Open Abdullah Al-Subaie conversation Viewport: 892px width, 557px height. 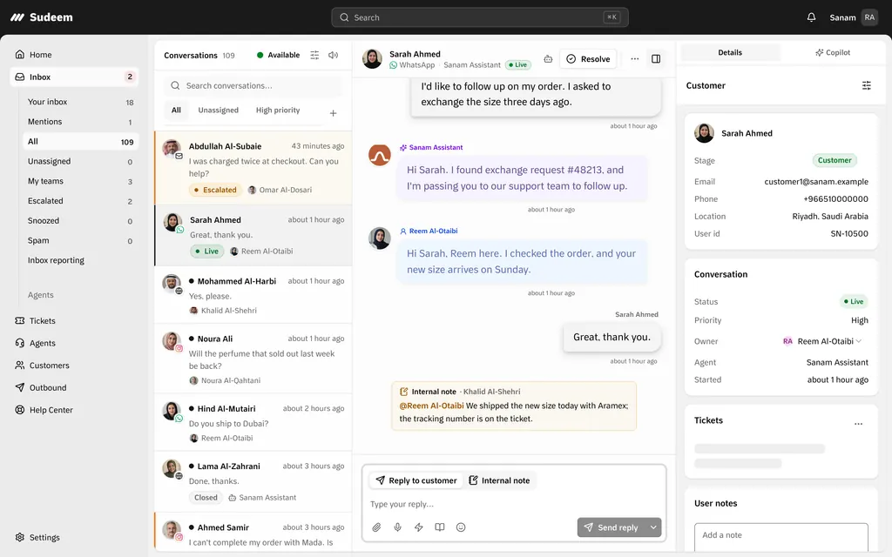click(x=253, y=168)
